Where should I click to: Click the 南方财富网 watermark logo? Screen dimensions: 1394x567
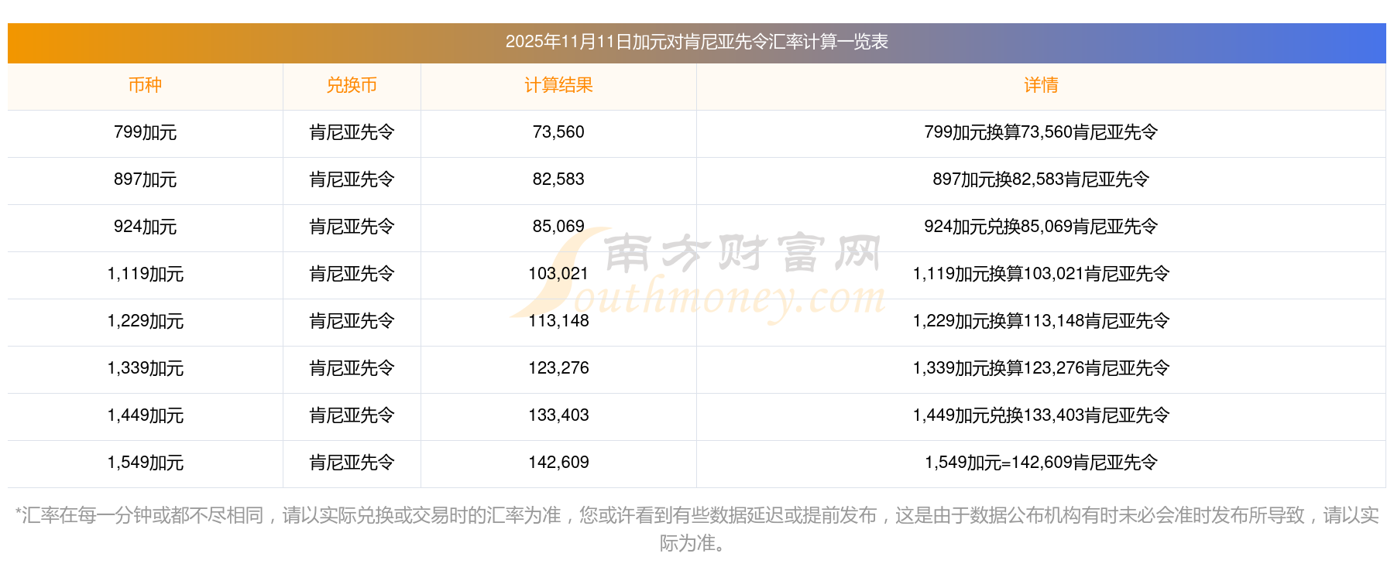[742, 254]
